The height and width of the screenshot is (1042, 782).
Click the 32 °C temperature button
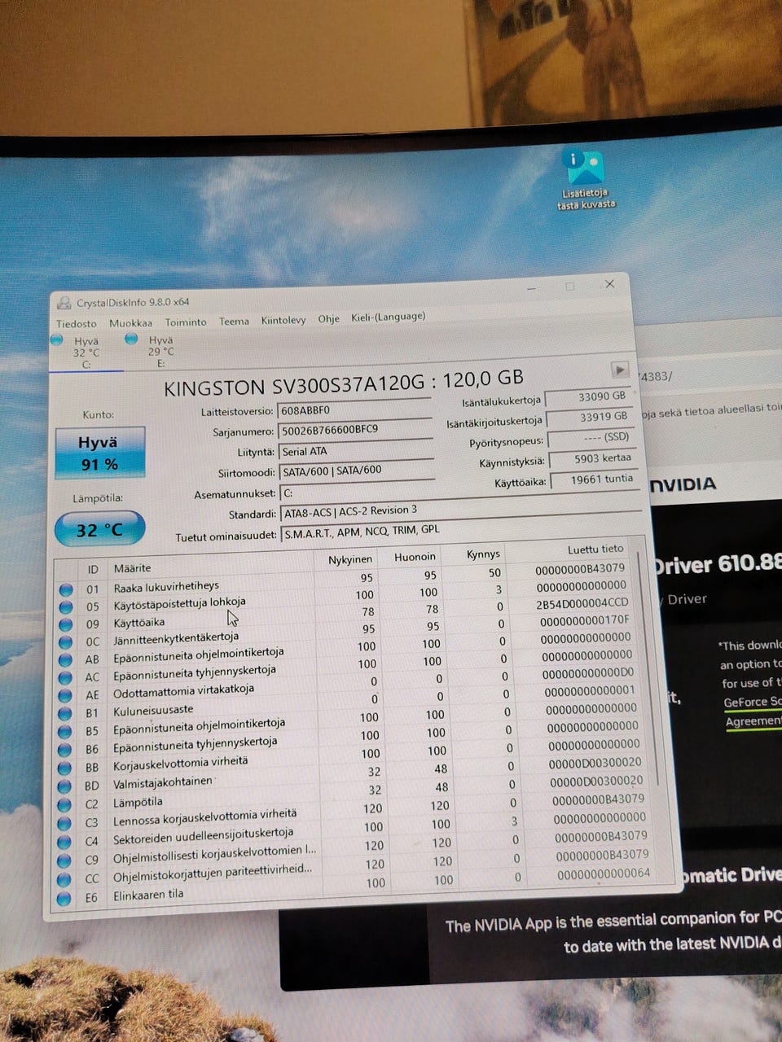[x=99, y=530]
